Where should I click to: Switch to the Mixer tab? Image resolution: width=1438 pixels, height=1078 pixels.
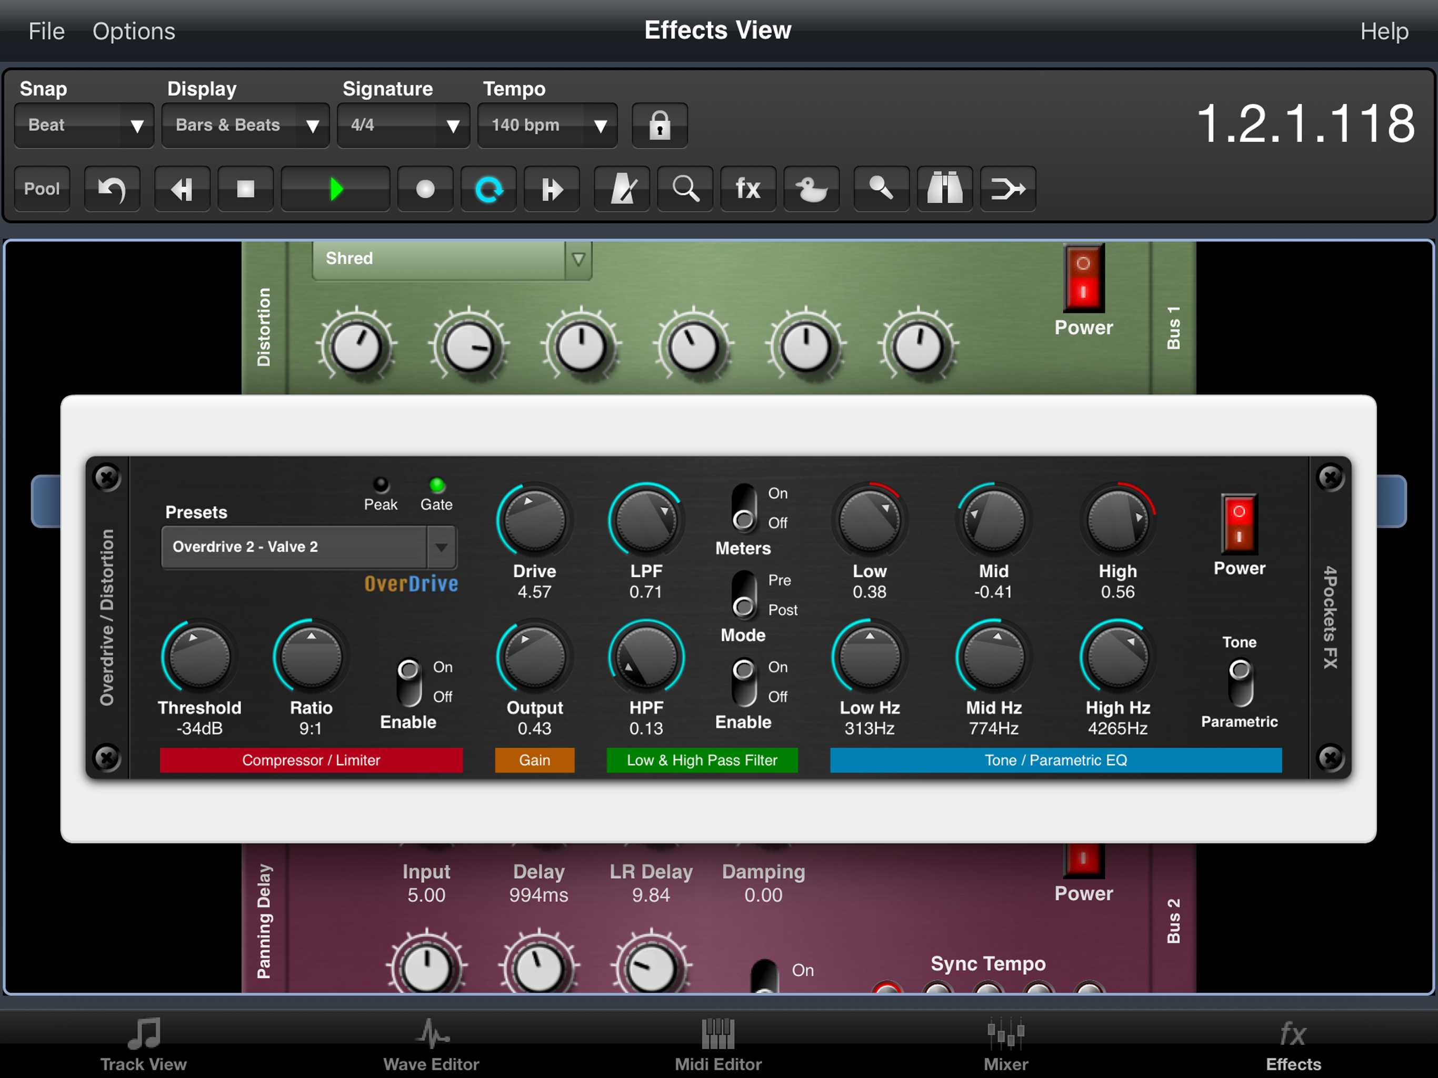tap(1005, 1044)
